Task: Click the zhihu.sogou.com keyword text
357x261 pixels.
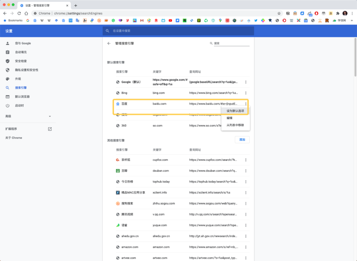Action: pyautogui.click(x=164, y=204)
